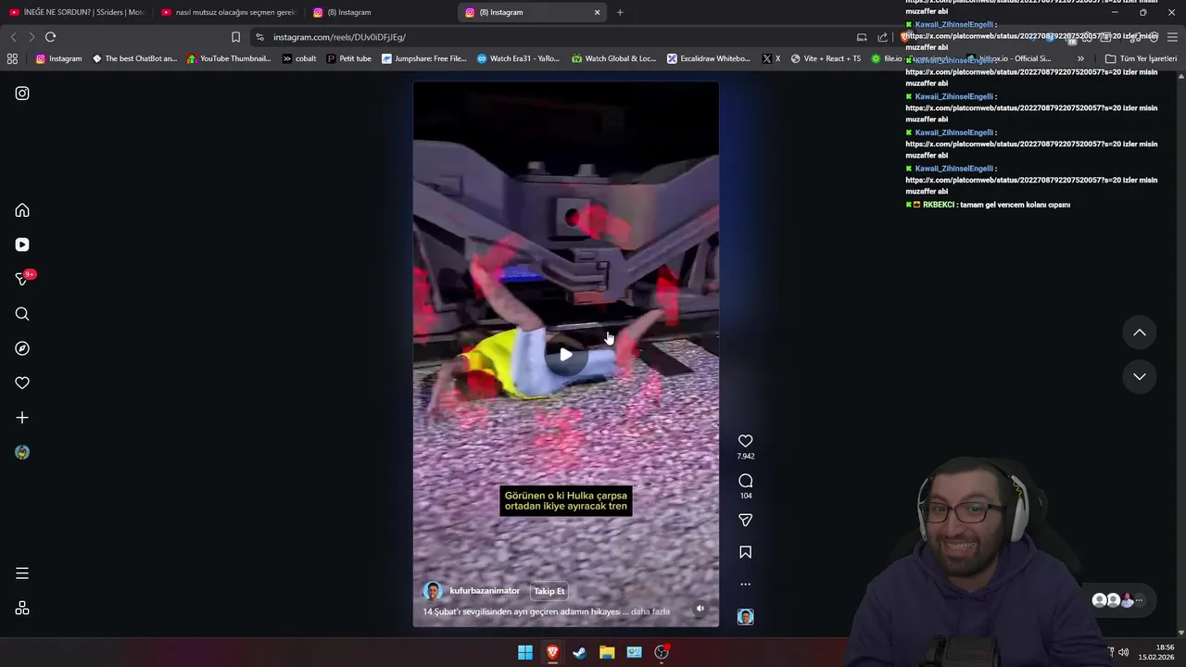This screenshot has height=667, width=1186.
Task: Open 'Excalidraw Whitebo...' bookmark
Action: [x=709, y=58]
